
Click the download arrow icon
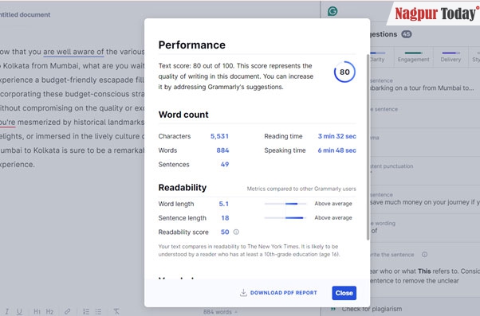point(243,292)
